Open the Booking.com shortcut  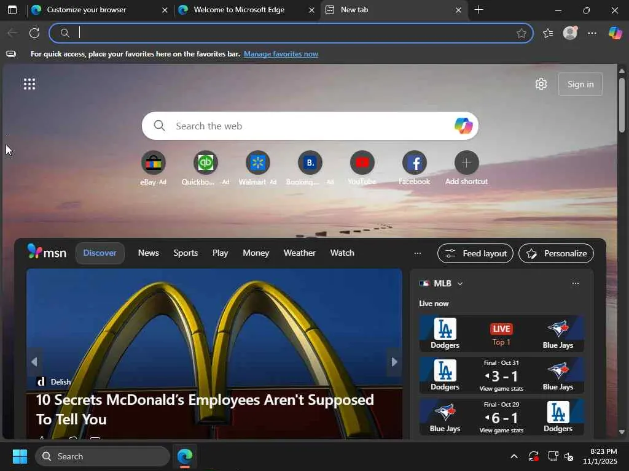tap(310, 163)
